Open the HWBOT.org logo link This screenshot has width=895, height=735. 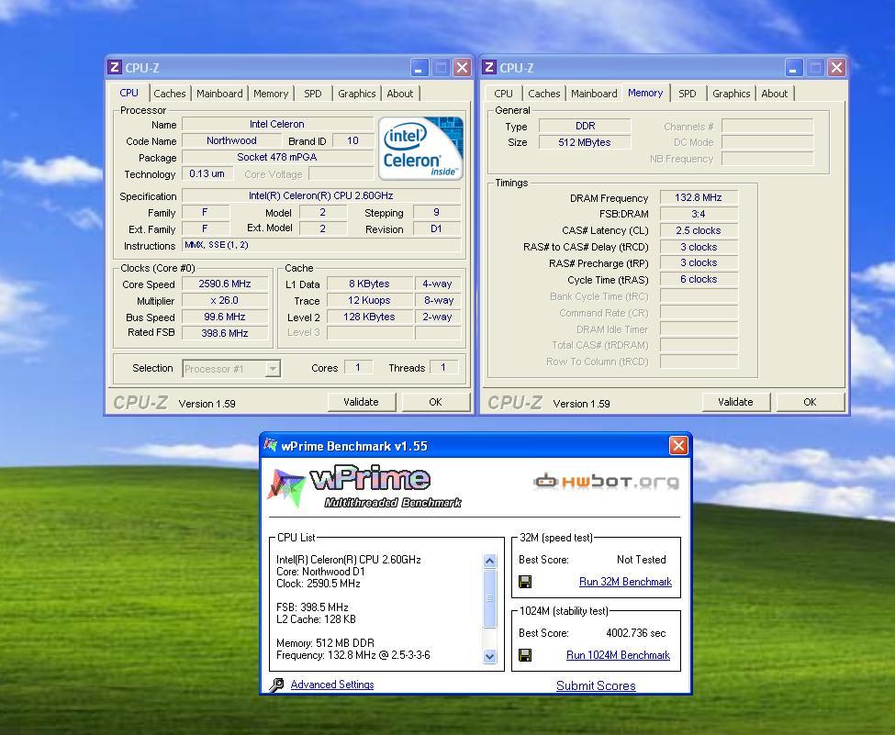[606, 482]
